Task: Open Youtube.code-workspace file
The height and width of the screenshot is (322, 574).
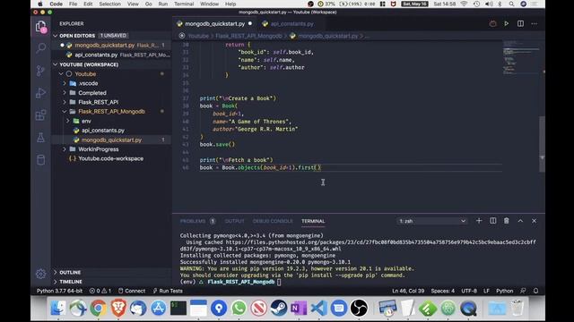Action: 110,159
